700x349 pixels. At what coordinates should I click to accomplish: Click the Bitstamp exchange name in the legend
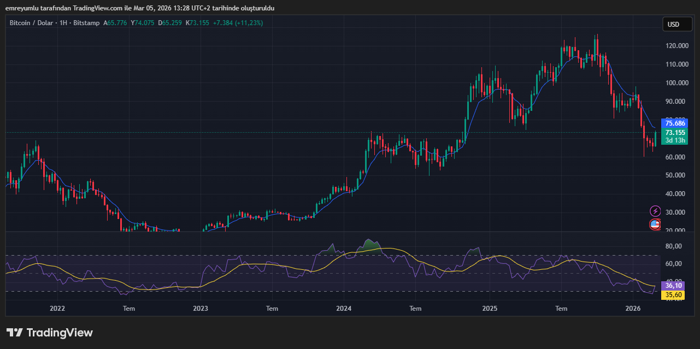[87, 23]
